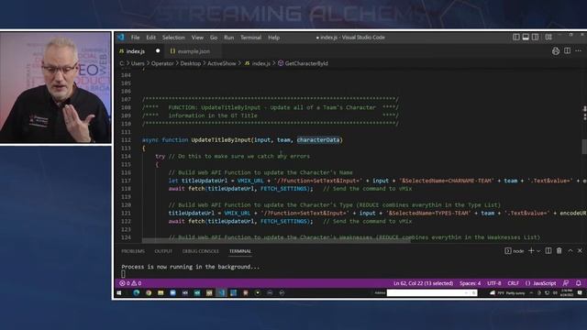Open the View menu
This screenshot has height=330, width=587.
click(x=197, y=38)
